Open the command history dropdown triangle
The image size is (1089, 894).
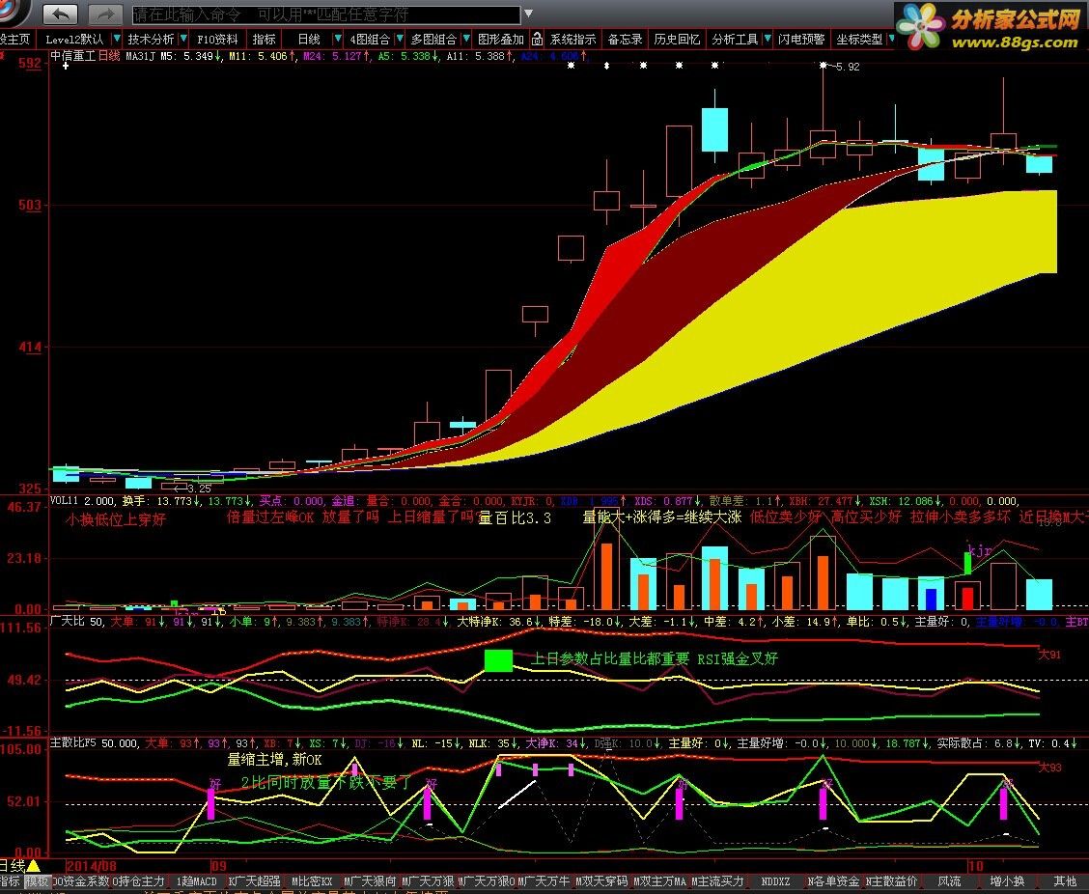tap(528, 14)
